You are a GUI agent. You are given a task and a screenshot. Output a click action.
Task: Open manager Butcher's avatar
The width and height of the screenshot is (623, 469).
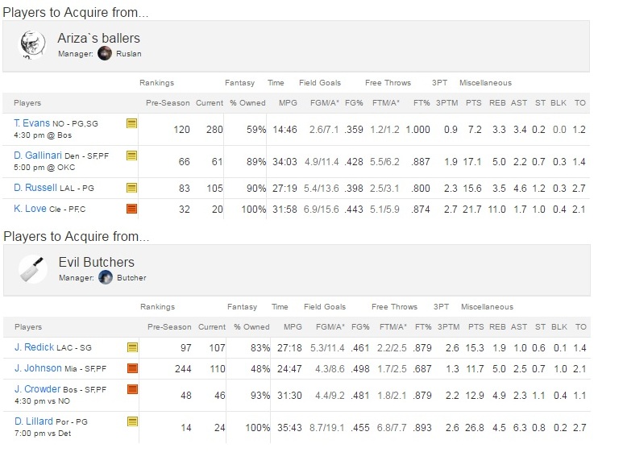pos(106,277)
